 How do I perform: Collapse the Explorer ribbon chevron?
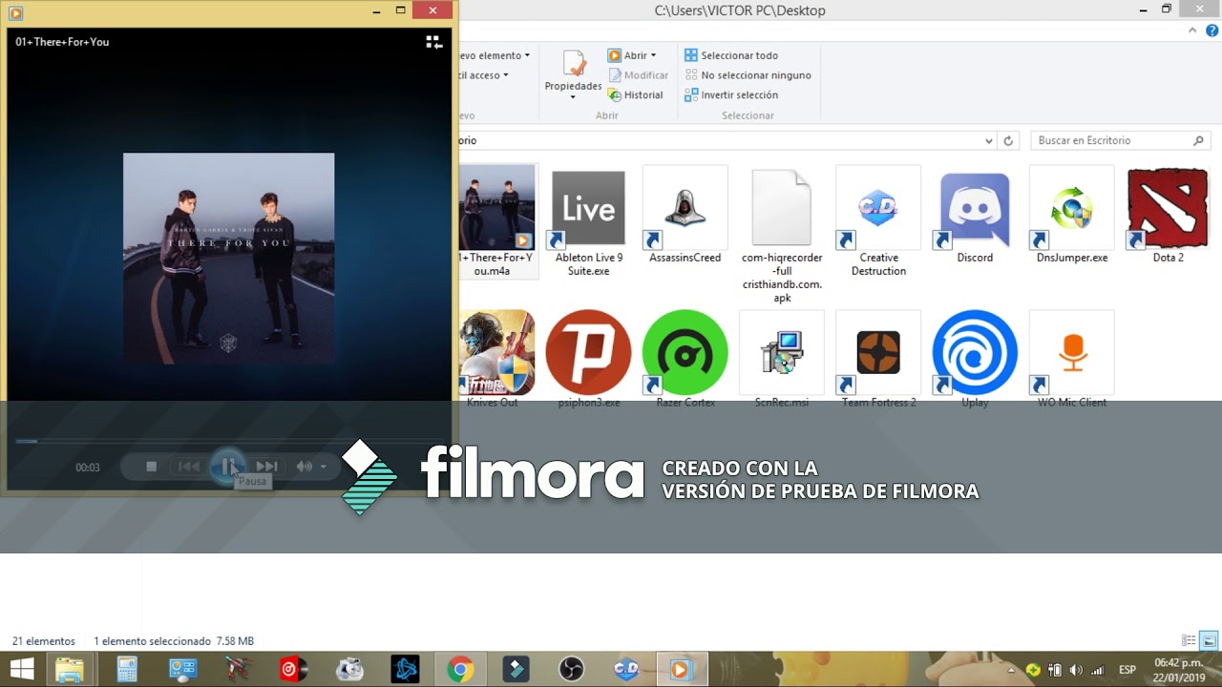[x=1193, y=31]
